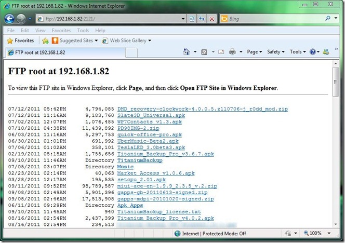This screenshot has width=345, height=243.
Task: Open TitaniumBackup_license.txt link
Action: click(x=159, y=211)
